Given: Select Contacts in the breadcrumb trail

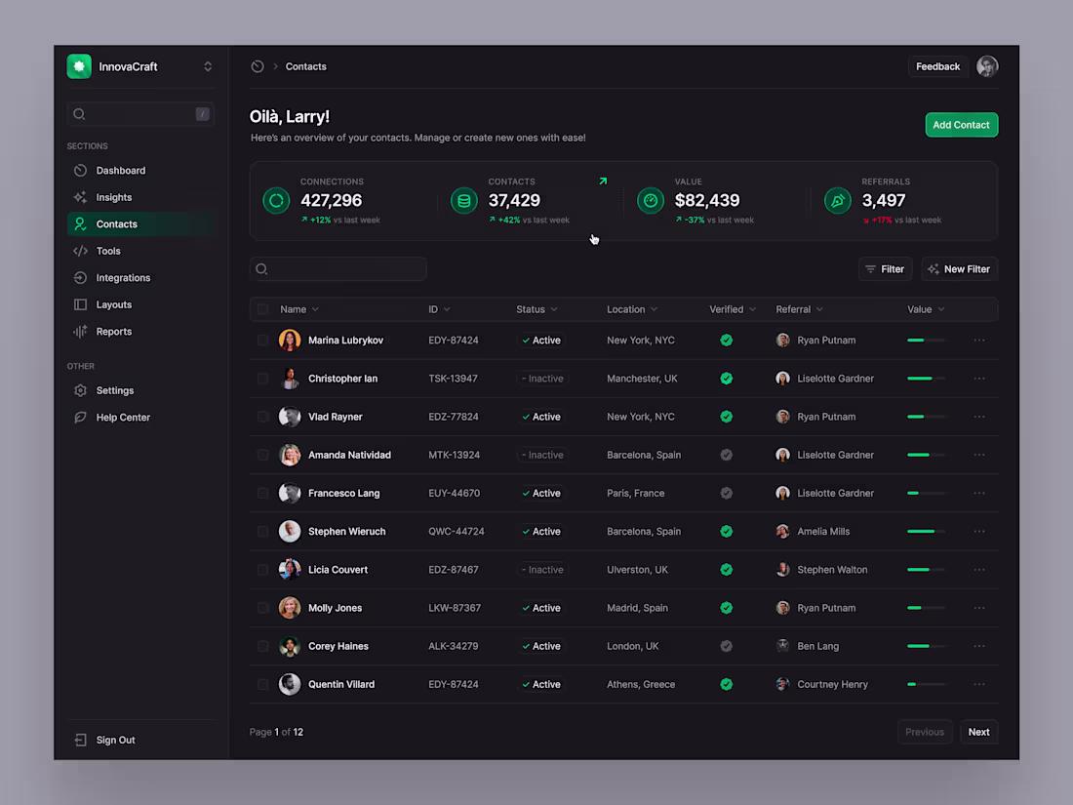Looking at the screenshot, I should pos(305,66).
